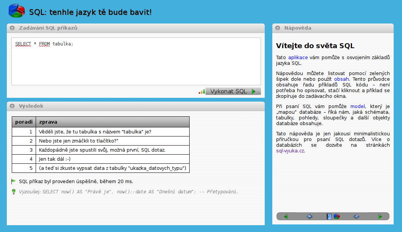Click the green flag success icon

[x=14, y=182]
